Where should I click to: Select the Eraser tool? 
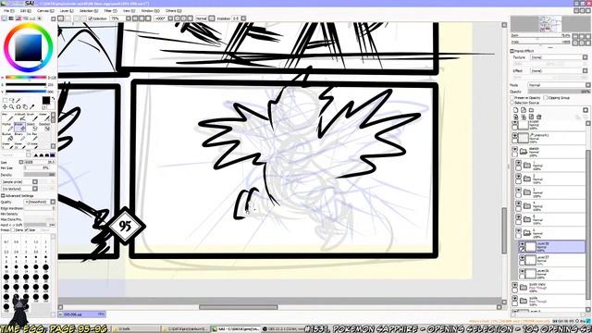point(19,128)
